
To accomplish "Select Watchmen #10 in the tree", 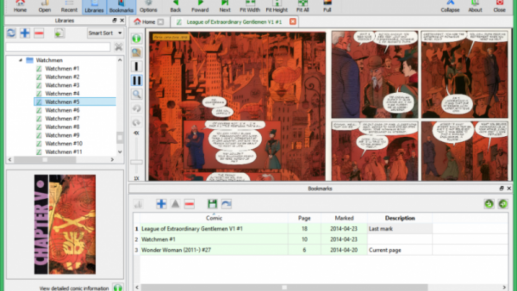I will click(64, 144).
